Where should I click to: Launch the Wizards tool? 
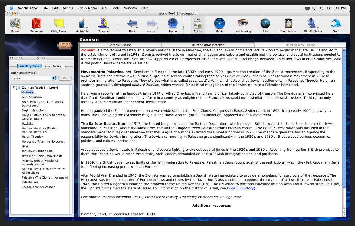(x=103, y=25)
